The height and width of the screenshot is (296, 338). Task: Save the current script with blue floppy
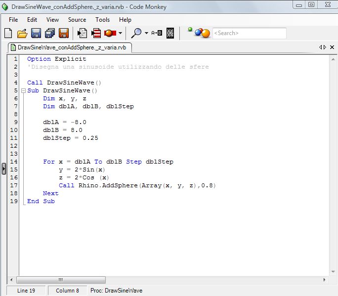[36, 33]
